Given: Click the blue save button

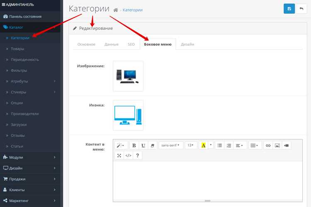Looking at the screenshot, I should click(x=289, y=9).
